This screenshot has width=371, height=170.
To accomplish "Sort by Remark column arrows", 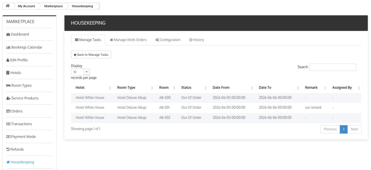I will click(x=325, y=88).
